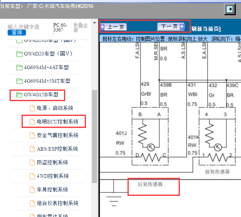Click wire label 439B in diagram
This screenshot has height=217, width=241.
coord(166,85)
